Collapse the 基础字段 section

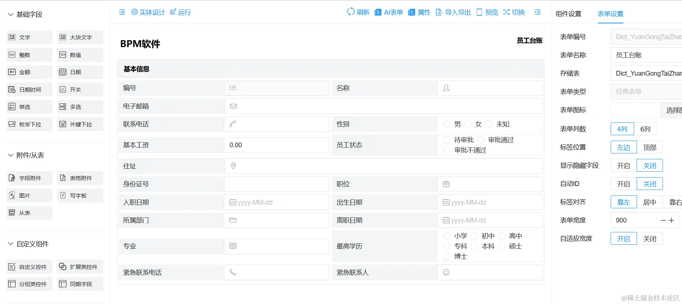[x=11, y=14]
